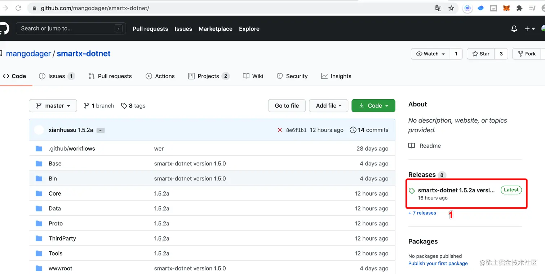View the 1 branch link
The height and width of the screenshot is (274, 545).
(99, 106)
